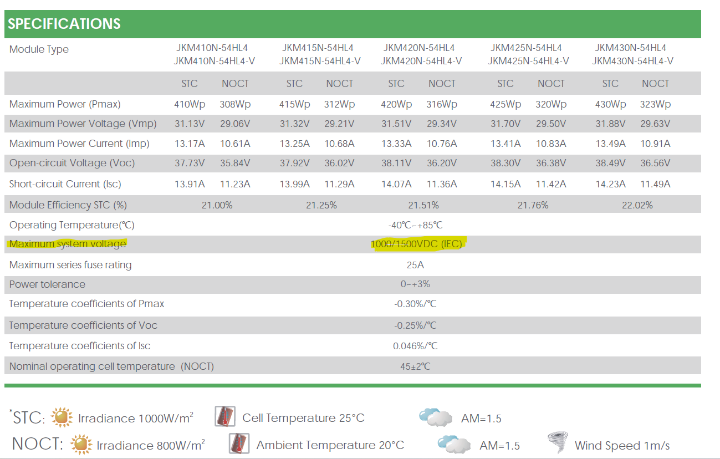Select the 420Wp maximum power value
The height and width of the screenshot is (459, 720).
click(396, 104)
